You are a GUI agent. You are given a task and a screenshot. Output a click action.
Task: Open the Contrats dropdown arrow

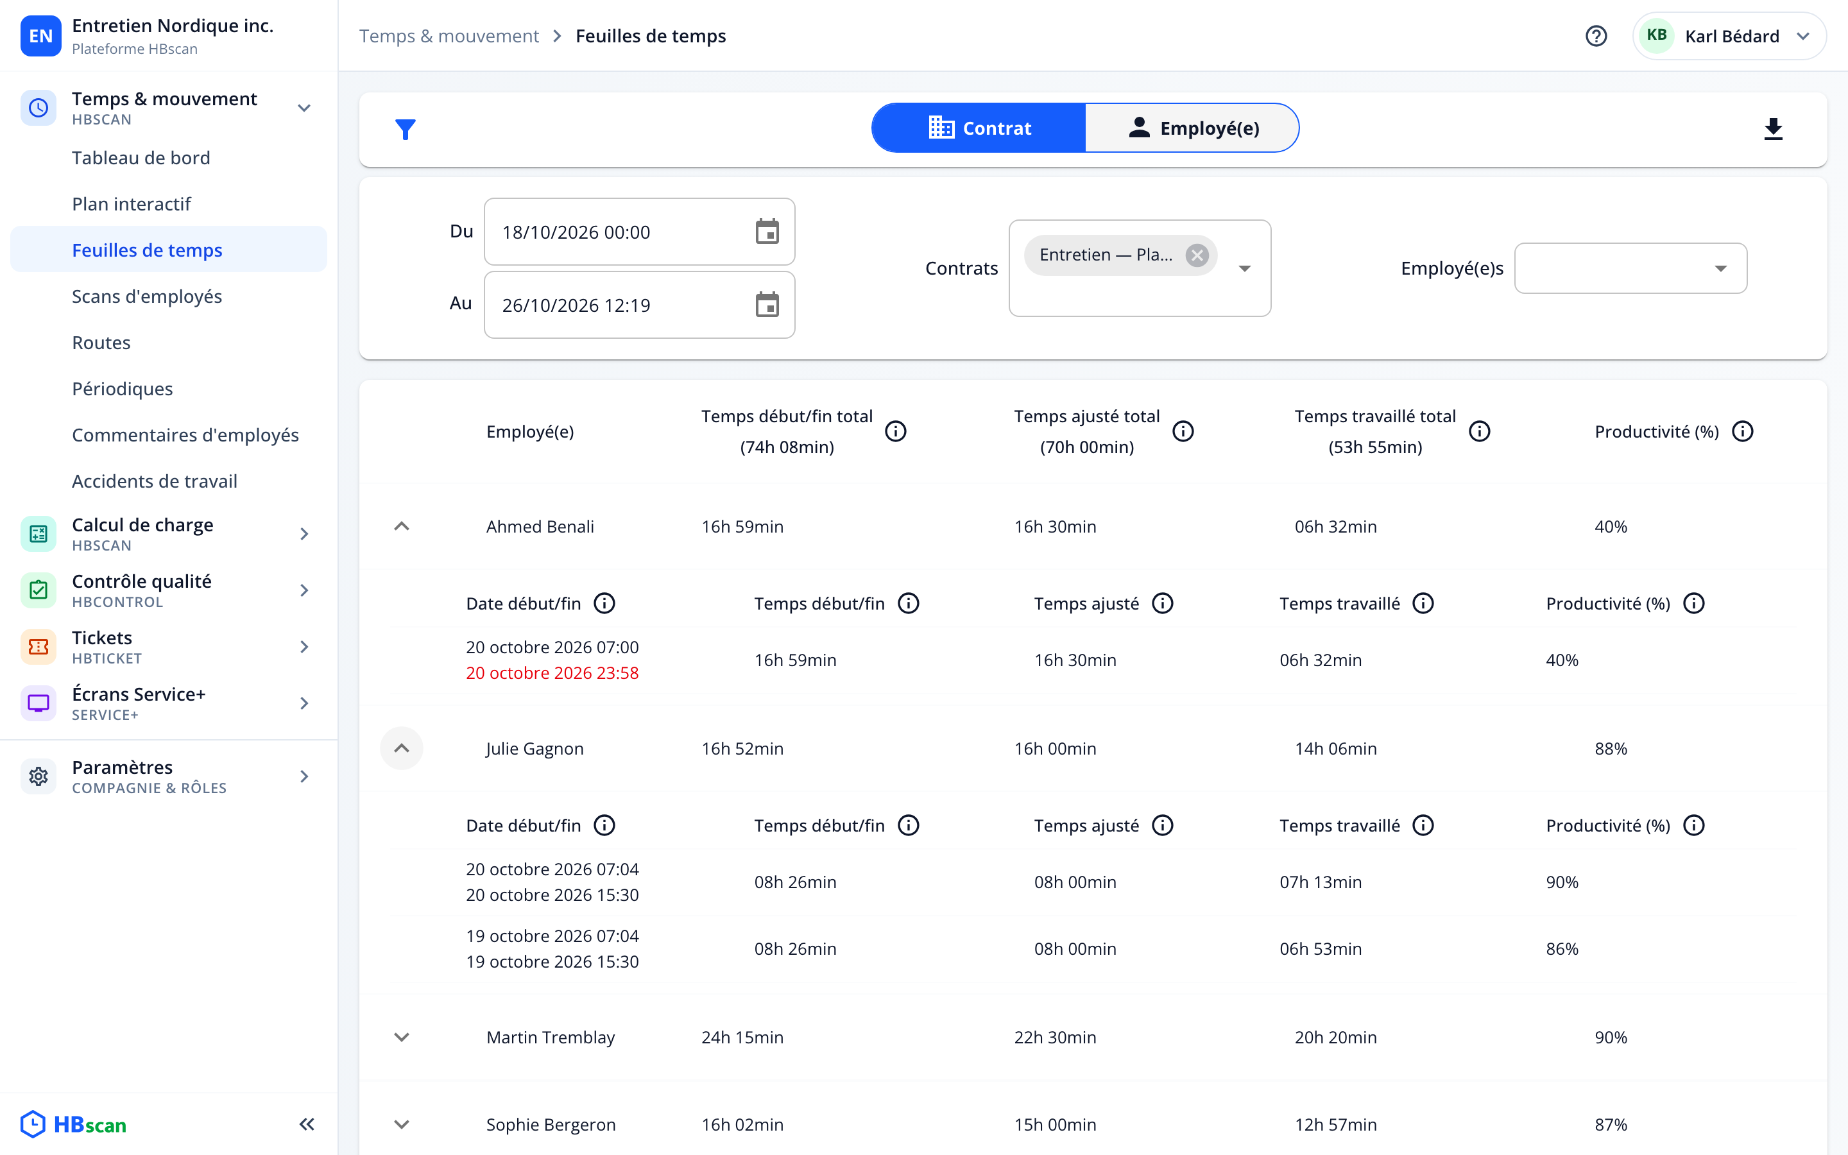coord(1245,268)
